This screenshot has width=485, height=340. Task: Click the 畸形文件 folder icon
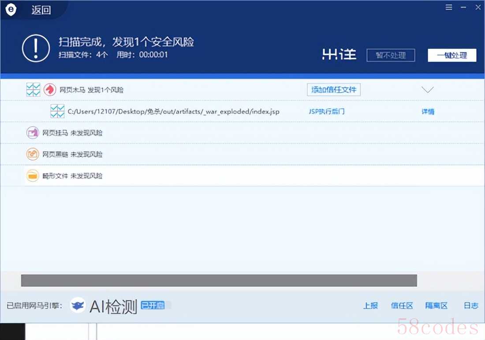(33, 176)
